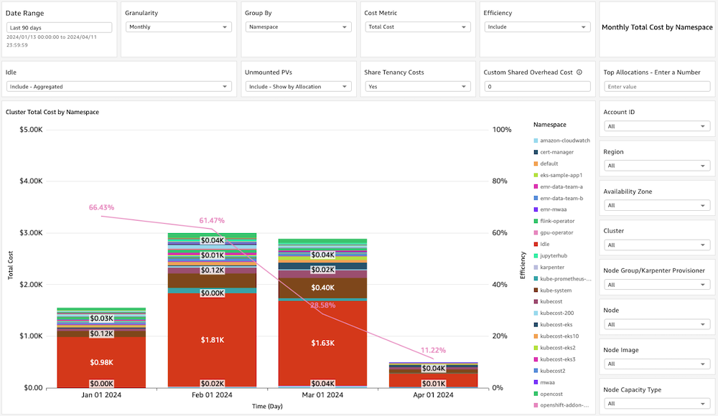This screenshot has height=416, width=718.
Task: Open the Granularity Monthly dropdown
Action: click(179, 27)
